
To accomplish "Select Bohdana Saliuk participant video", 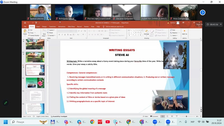I will pyautogui.click(x=69, y=12).
